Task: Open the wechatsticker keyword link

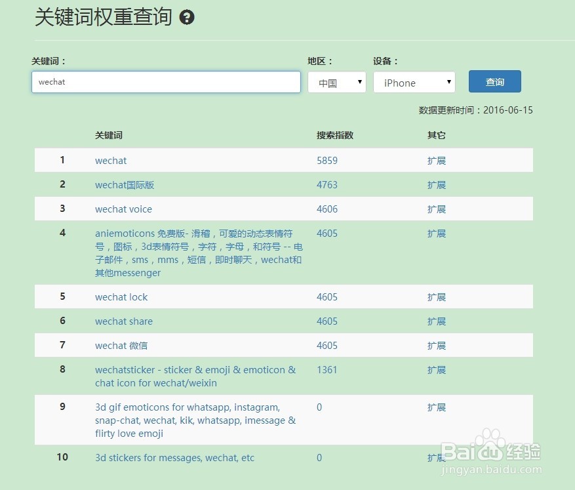Action: pos(195,377)
